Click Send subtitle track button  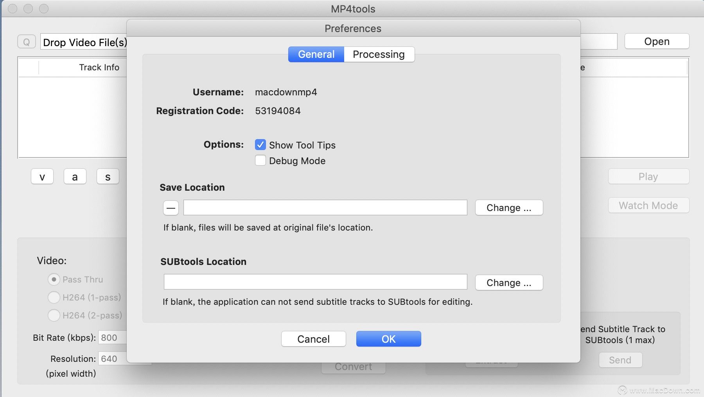(x=620, y=360)
